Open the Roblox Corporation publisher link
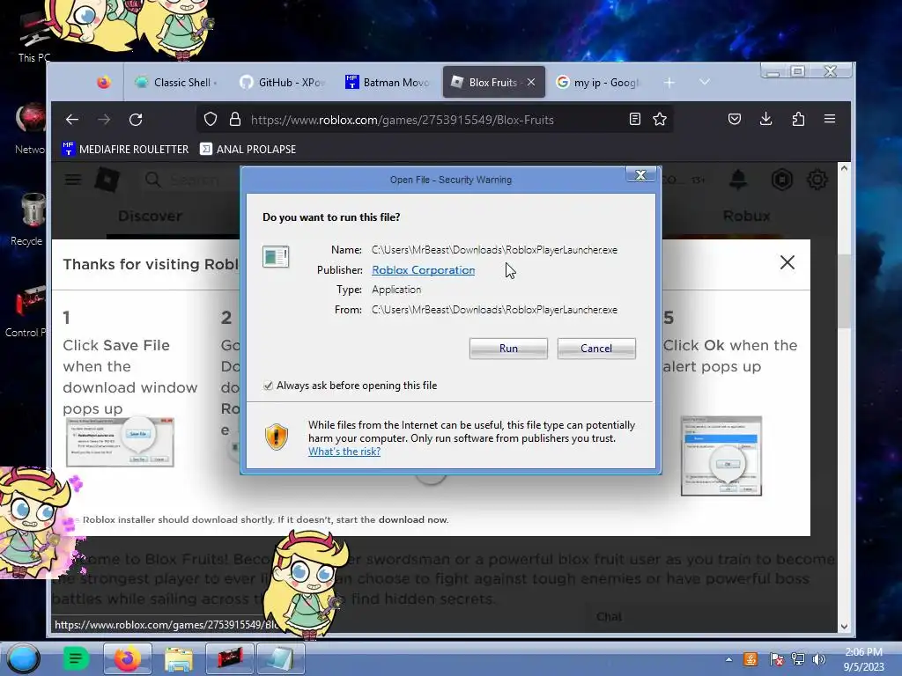 (424, 270)
